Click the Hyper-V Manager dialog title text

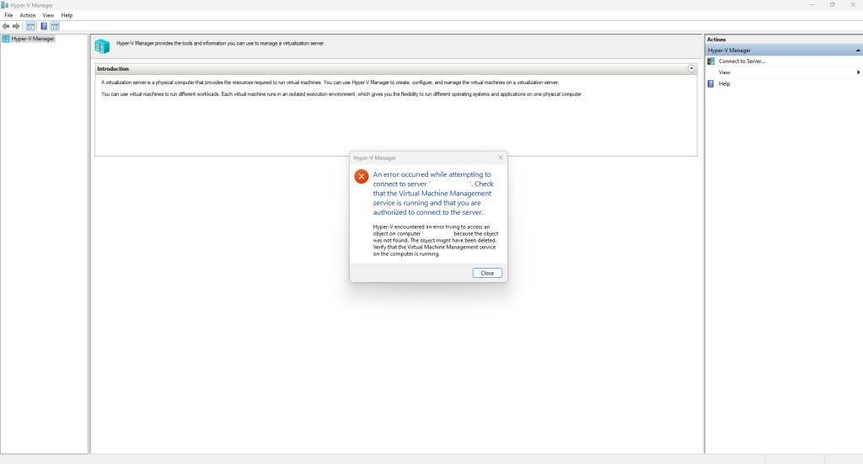[375, 157]
